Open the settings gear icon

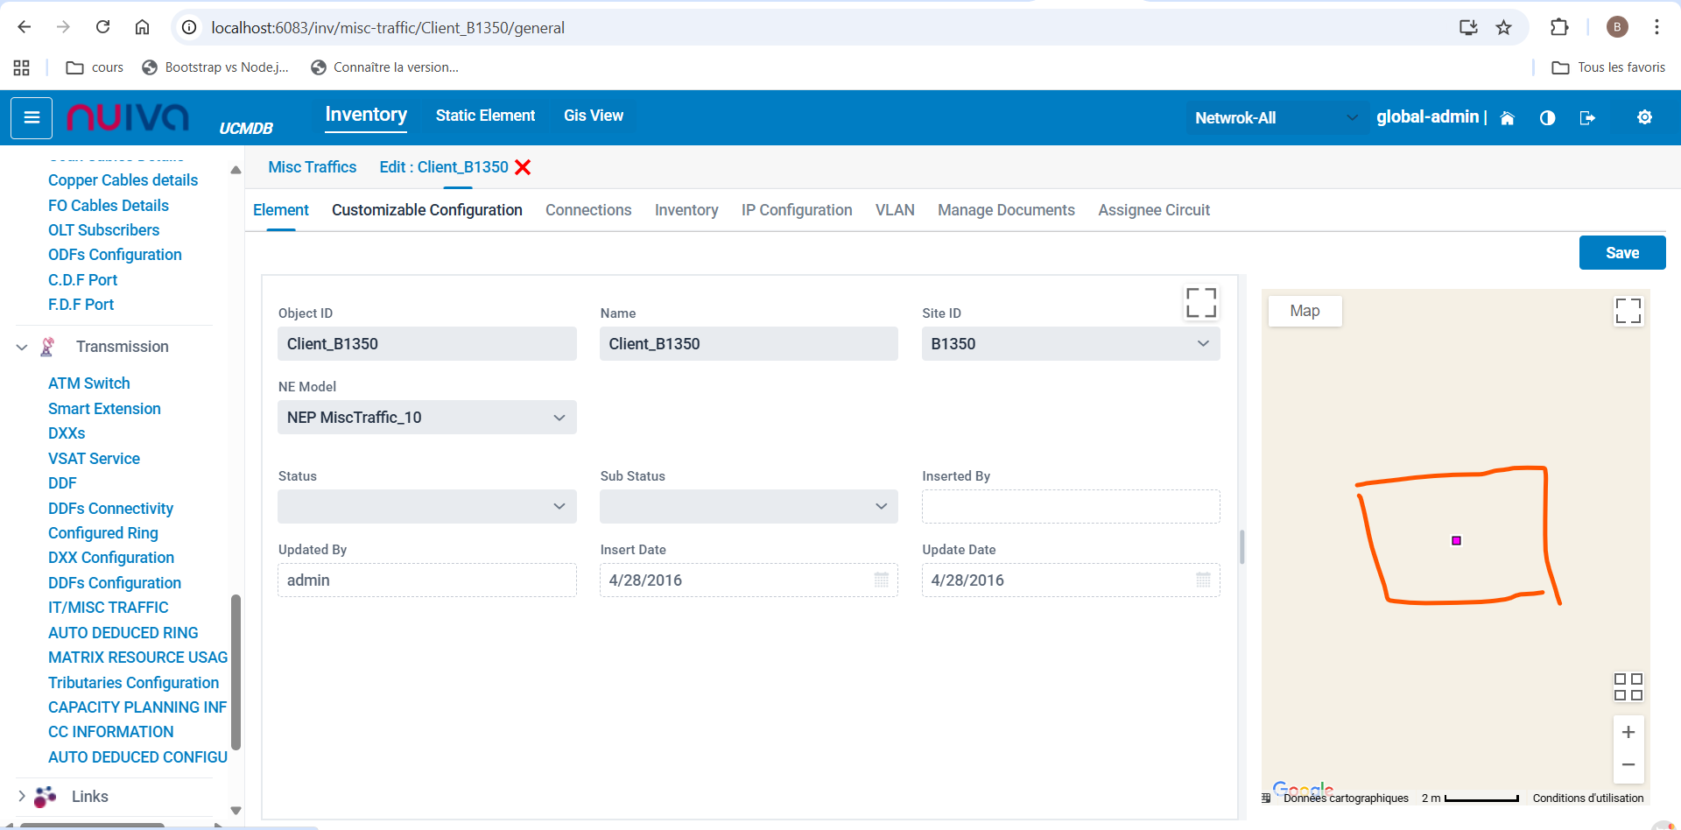1644,117
